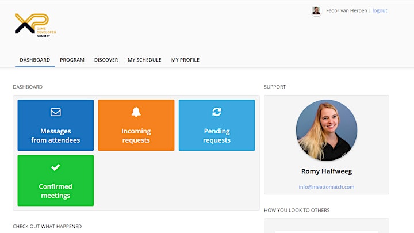Click the bell icon on Incoming requests tile
Screen dimensions: 414x233
click(x=136, y=112)
